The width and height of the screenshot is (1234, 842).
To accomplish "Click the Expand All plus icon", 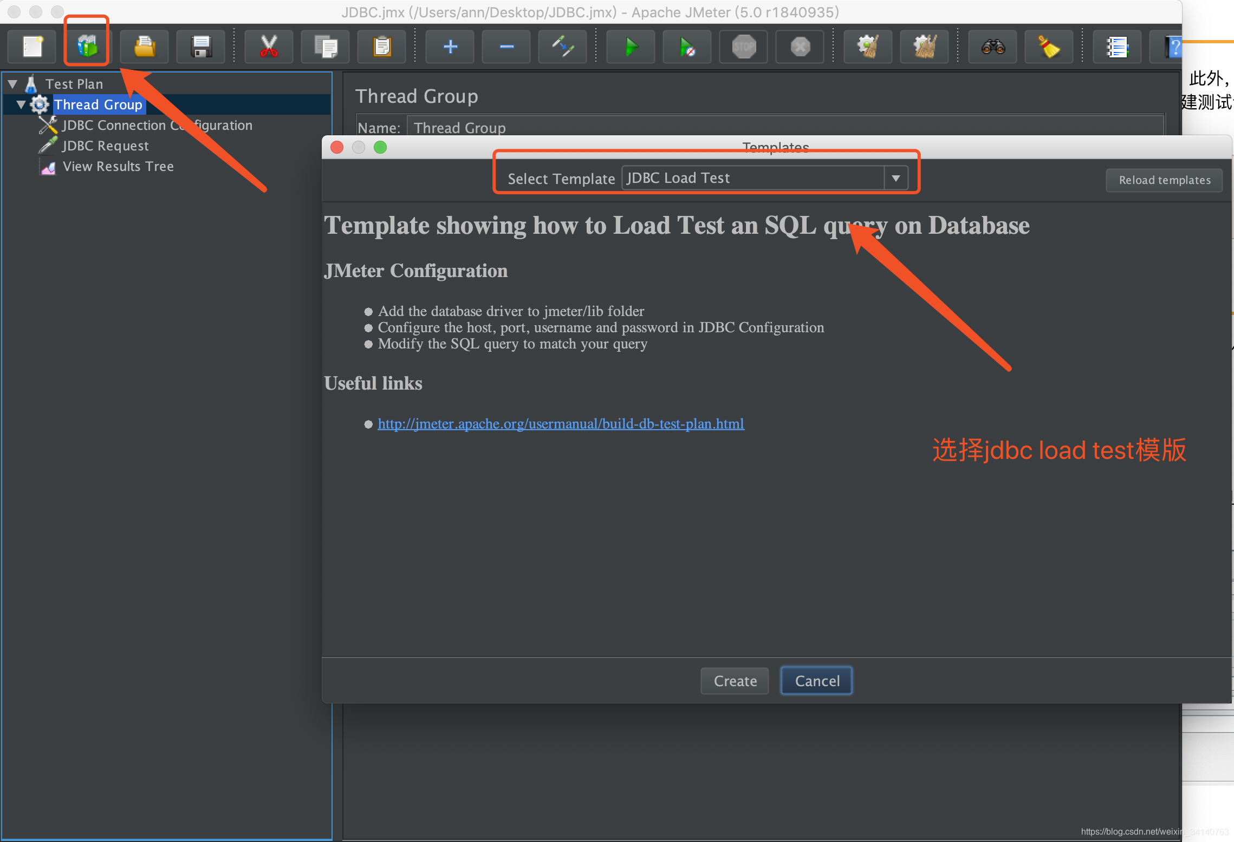I will point(450,47).
